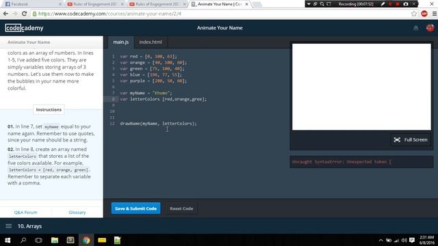The image size is (438, 246).
Task: Click Chrome icon in taskbar
Action: (86, 240)
